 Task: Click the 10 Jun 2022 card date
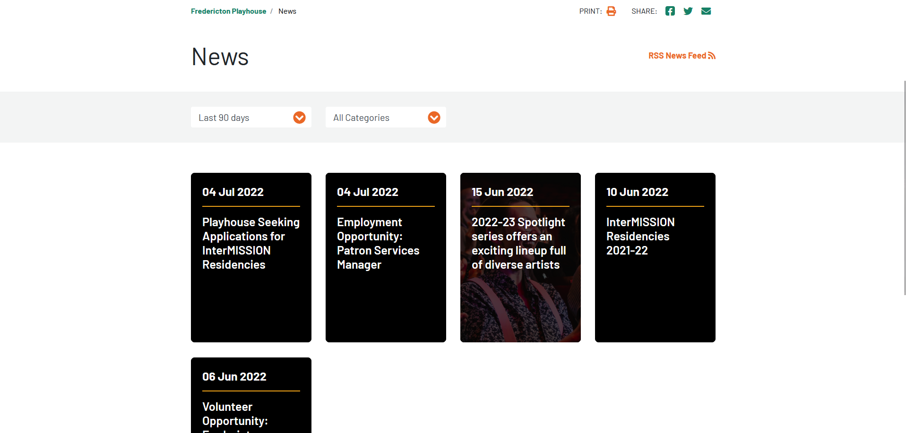pyautogui.click(x=637, y=192)
